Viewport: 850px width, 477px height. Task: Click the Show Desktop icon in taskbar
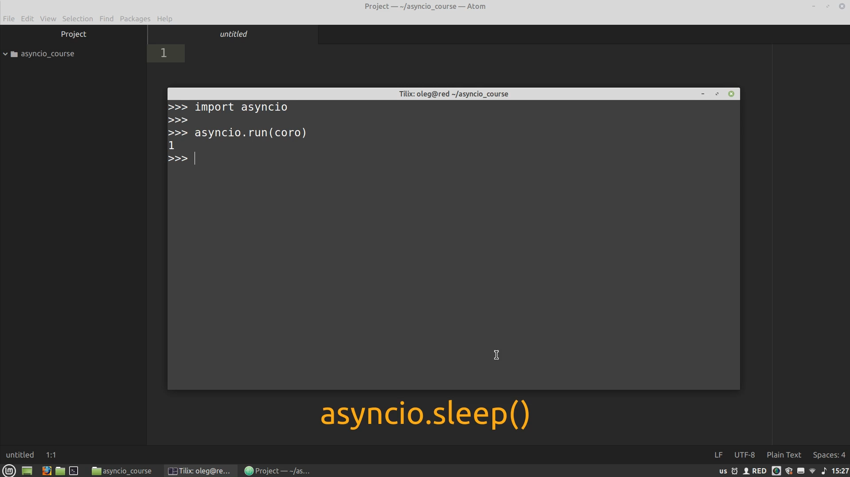27,471
